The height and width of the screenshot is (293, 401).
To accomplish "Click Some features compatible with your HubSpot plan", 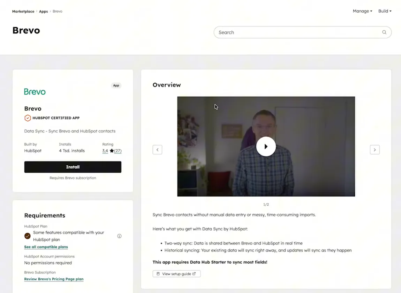I will coord(69,236).
